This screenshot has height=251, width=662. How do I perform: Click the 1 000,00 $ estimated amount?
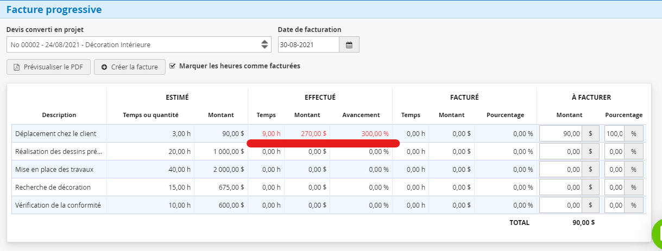[x=228, y=152]
